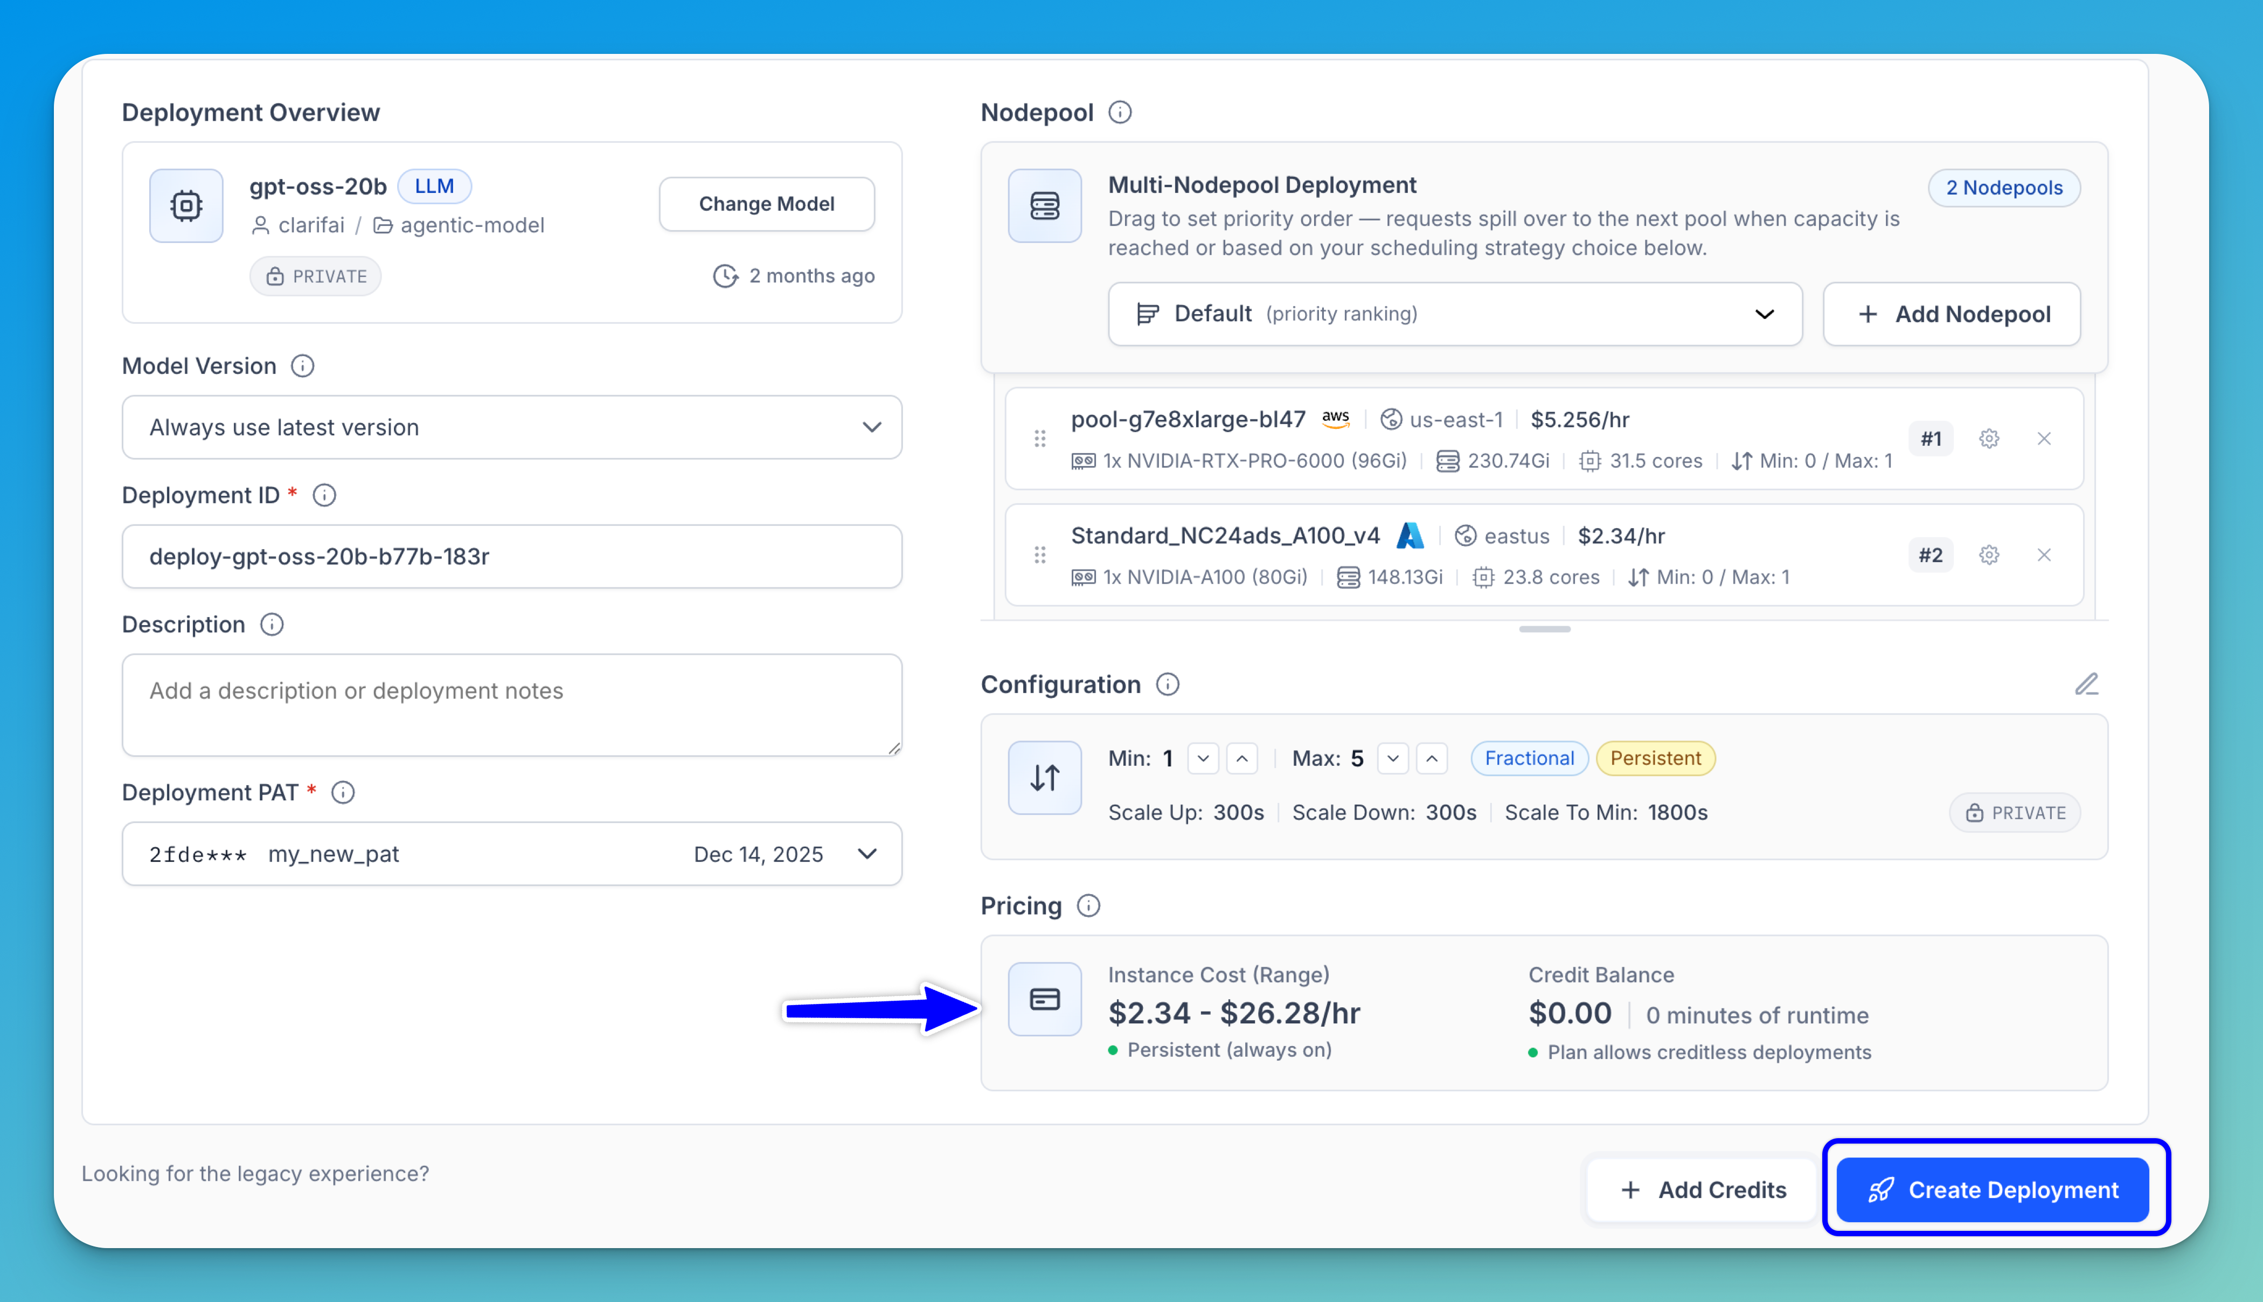Increase the Min replicas value
This screenshot has width=2263, height=1302.
(1242, 758)
